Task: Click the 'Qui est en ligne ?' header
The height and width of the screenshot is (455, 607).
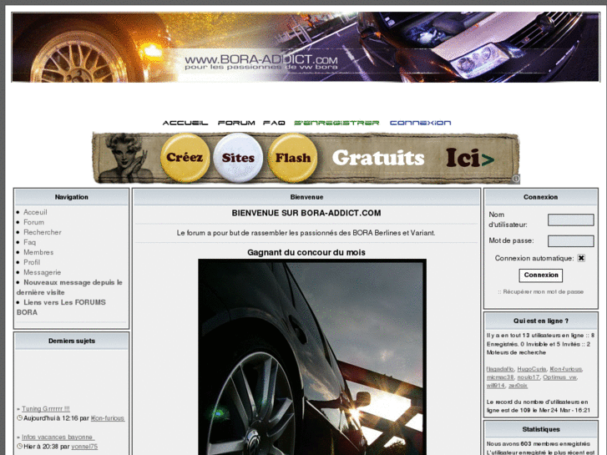Action: pos(541,321)
